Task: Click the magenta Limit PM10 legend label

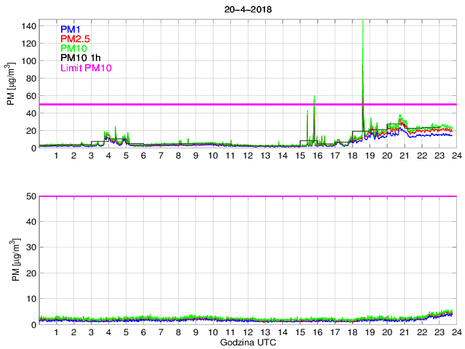Action: coord(86,68)
